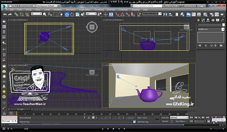The height and width of the screenshot is (132, 227).
Task: Play the animation in 3ds Max
Action: tap(199, 118)
